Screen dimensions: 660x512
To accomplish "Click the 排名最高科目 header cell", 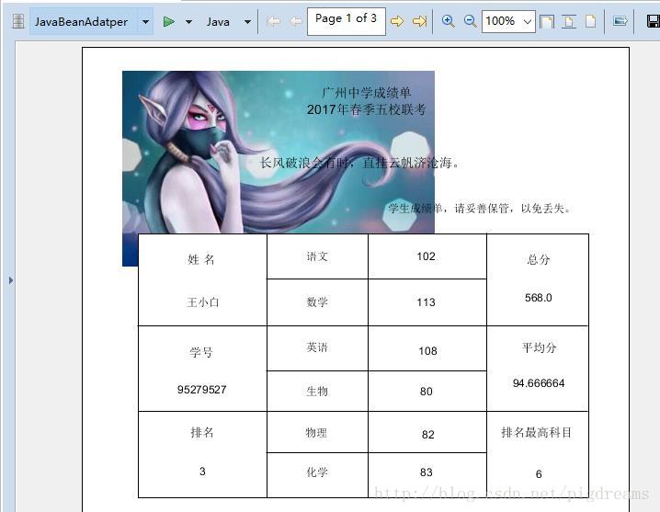I will pos(537,432).
